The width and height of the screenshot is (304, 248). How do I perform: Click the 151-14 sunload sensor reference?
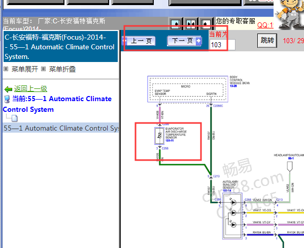[x=227, y=191]
